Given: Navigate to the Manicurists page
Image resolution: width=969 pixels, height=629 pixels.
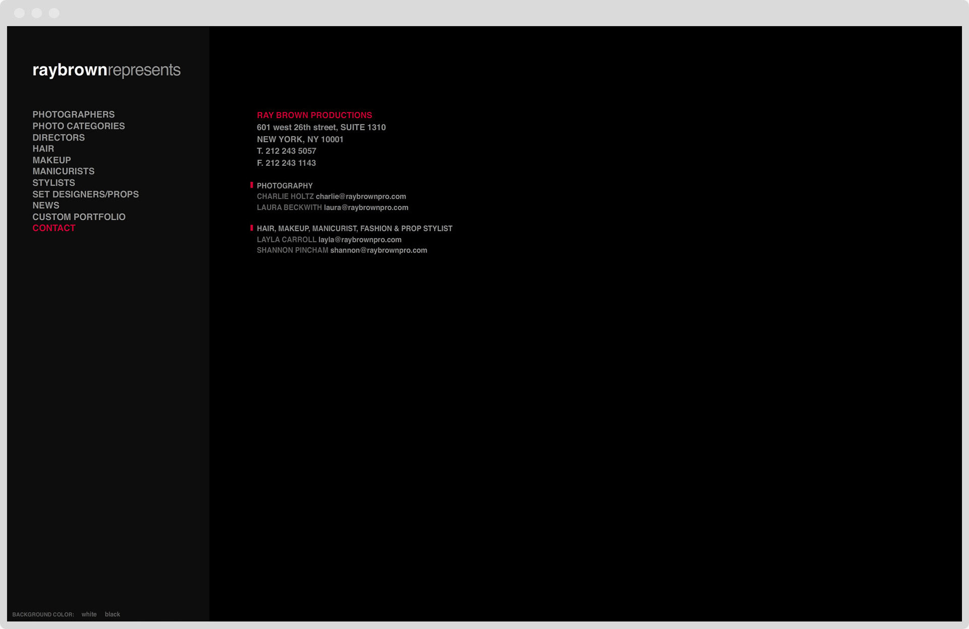Looking at the screenshot, I should coord(63,171).
